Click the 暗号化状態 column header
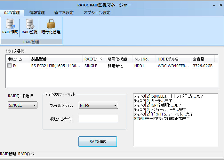This screenshot has height=160, width=224. tap(119, 59)
